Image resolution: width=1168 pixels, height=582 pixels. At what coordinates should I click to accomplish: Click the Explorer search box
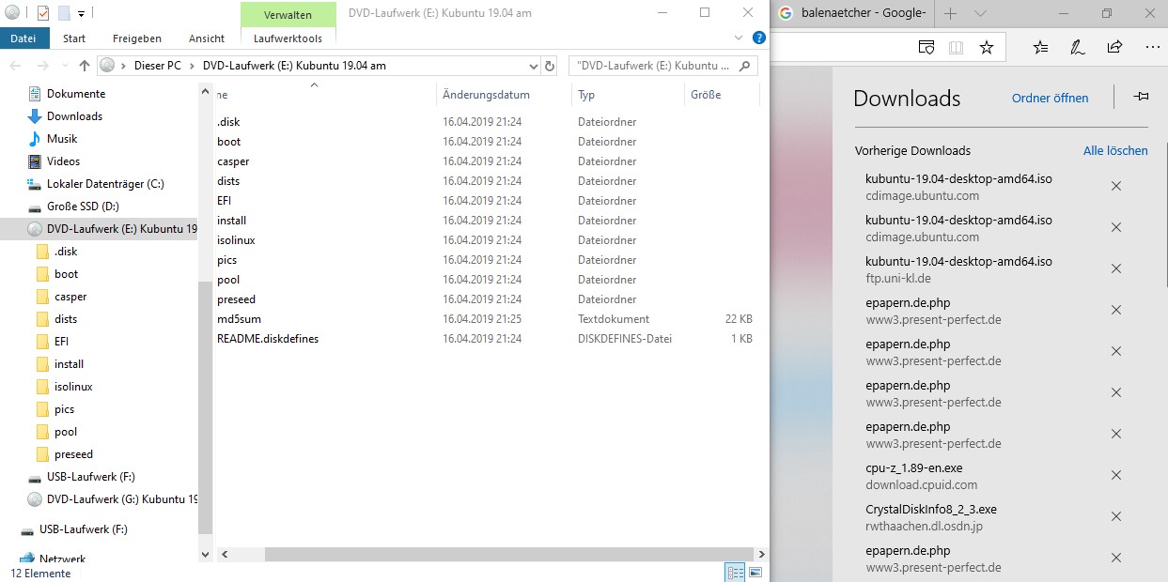tap(663, 66)
